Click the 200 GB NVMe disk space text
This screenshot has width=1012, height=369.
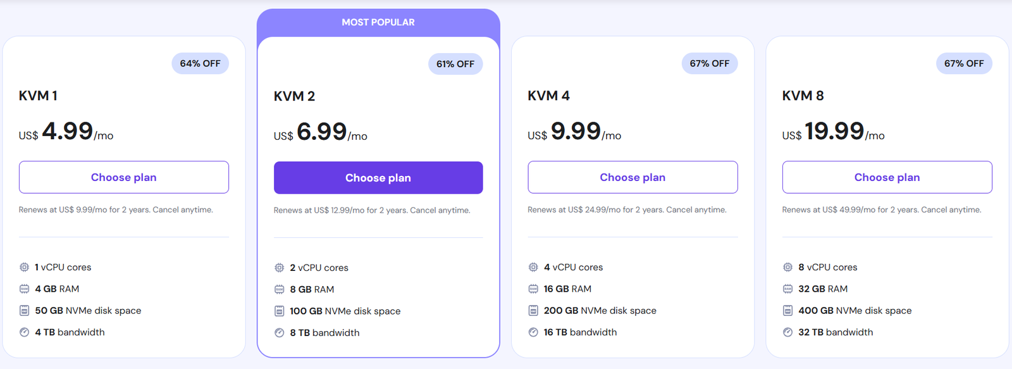point(600,310)
